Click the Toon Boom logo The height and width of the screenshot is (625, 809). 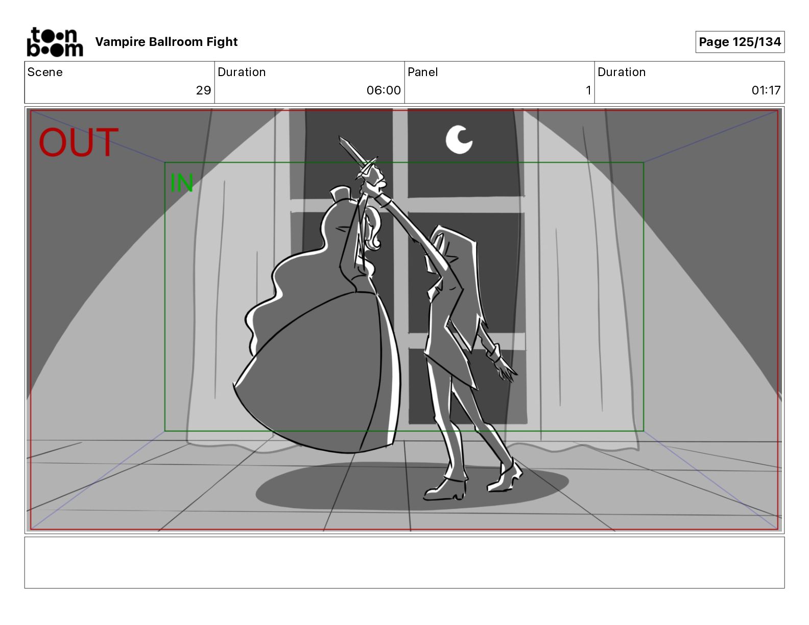click(55, 42)
